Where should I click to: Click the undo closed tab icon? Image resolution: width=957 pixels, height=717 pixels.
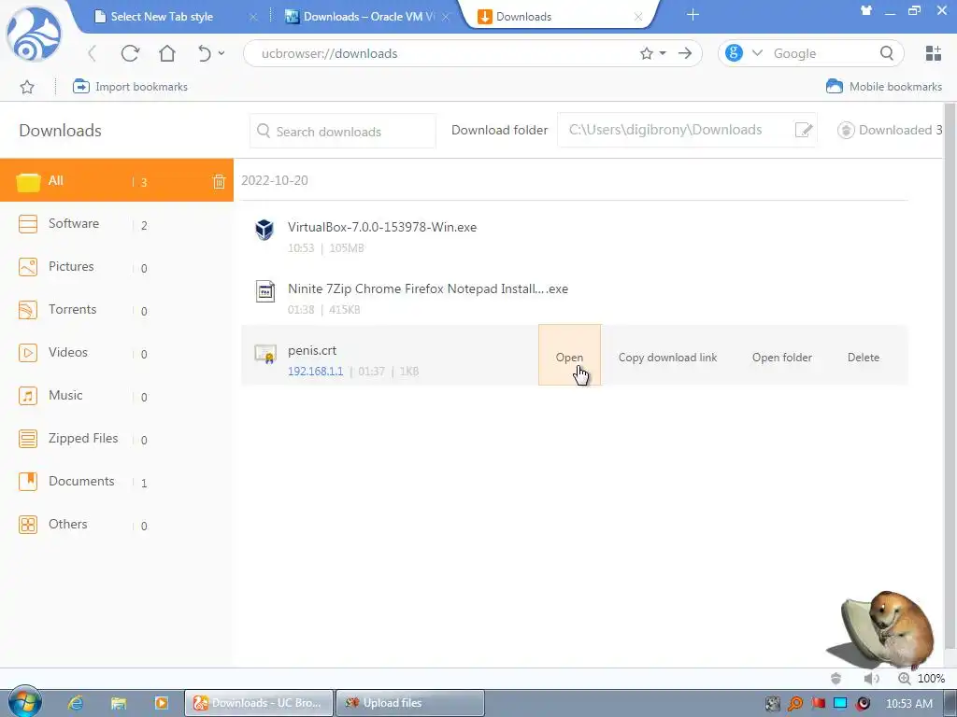tap(205, 53)
